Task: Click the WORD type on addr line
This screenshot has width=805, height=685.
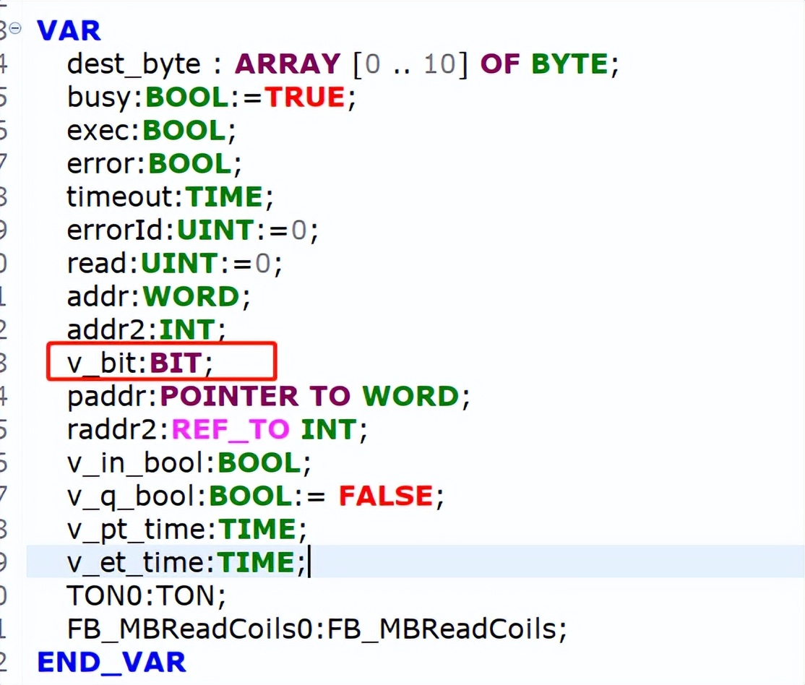Action: tap(191, 297)
